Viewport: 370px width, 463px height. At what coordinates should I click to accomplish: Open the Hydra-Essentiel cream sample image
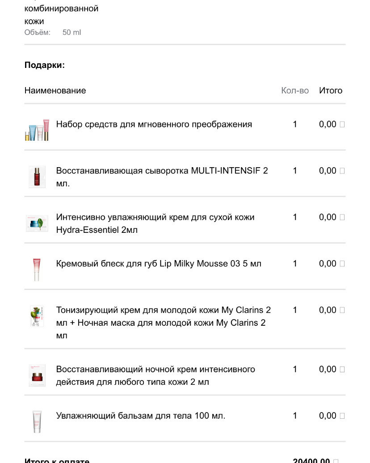click(37, 223)
